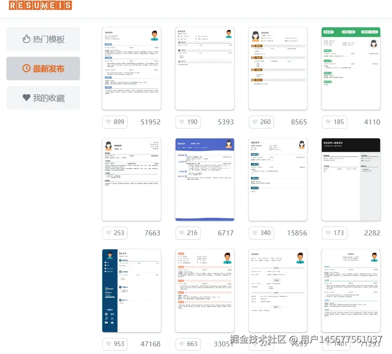Like the template with 190 likes
This screenshot has width=392, height=354.
[188, 122]
